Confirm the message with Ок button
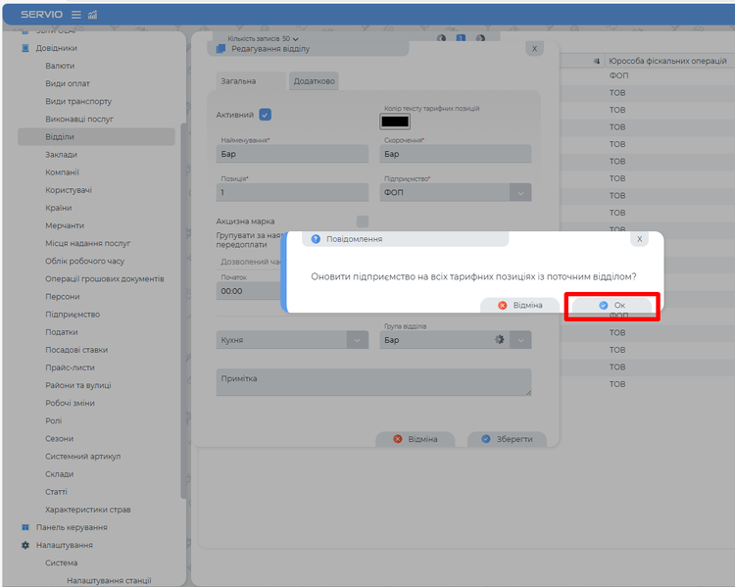This screenshot has width=735, height=587. click(612, 305)
